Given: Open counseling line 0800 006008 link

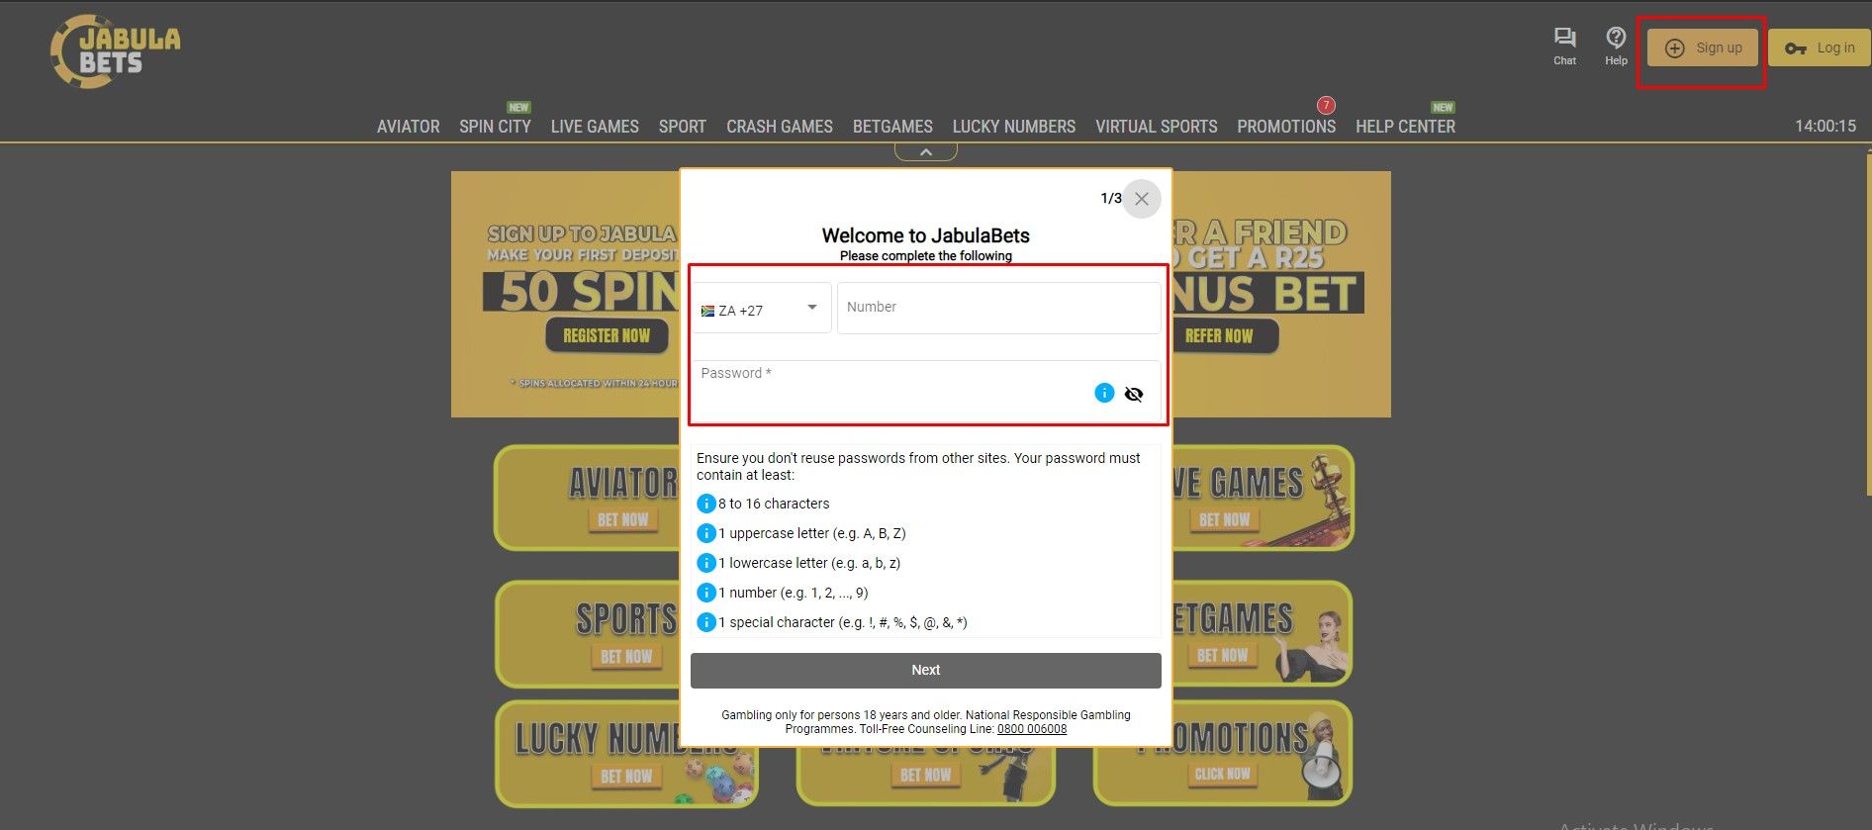Looking at the screenshot, I should (1032, 729).
